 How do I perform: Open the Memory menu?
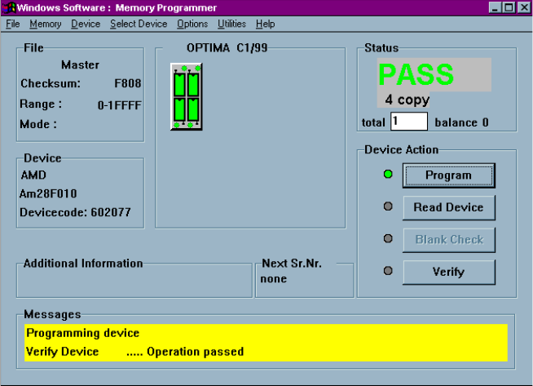45,24
